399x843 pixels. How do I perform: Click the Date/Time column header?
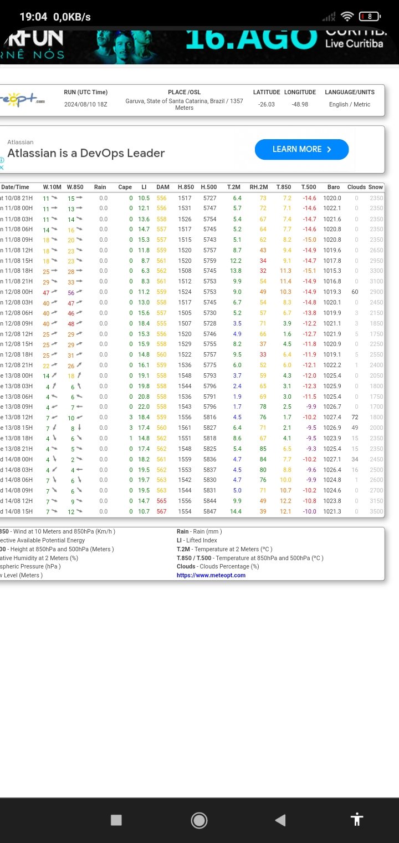pyautogui.click(x=15, y=187)
